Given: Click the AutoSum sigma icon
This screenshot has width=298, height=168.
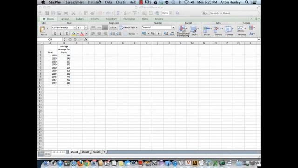Looking at the screenshot, I should [118, 13].
